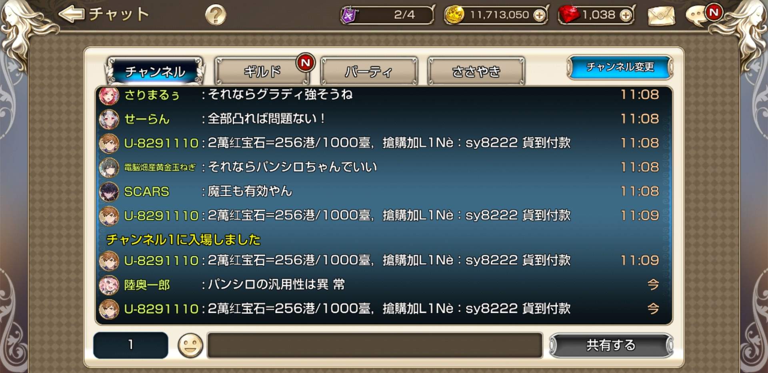Focus the chat message input field
Screen dimensions: 768x373
point(375,345)
